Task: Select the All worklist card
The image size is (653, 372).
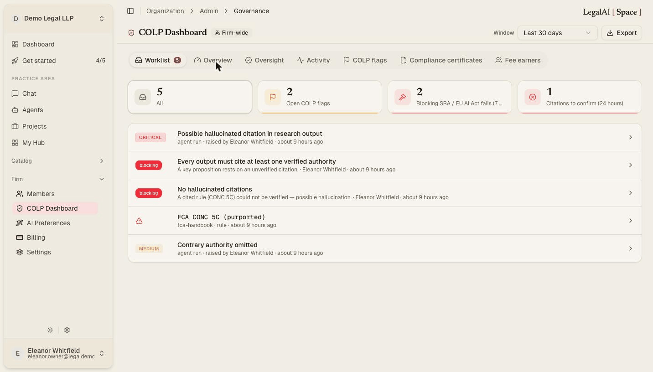Action: [190, 97]
